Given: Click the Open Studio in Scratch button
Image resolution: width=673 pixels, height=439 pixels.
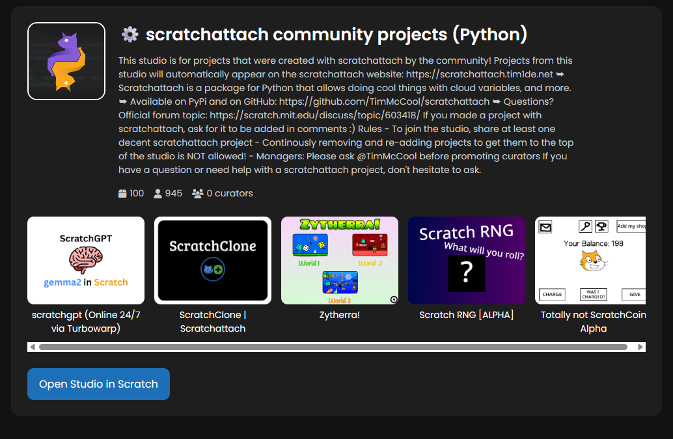Looking at the screenshot, I should [x=99, y=384].
